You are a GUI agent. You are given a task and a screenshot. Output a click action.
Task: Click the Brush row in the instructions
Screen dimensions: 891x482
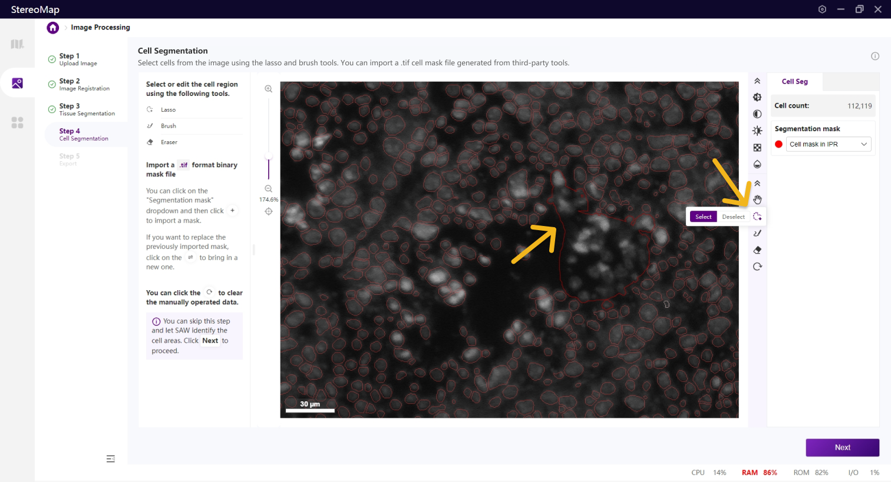(x=194, y=126)
